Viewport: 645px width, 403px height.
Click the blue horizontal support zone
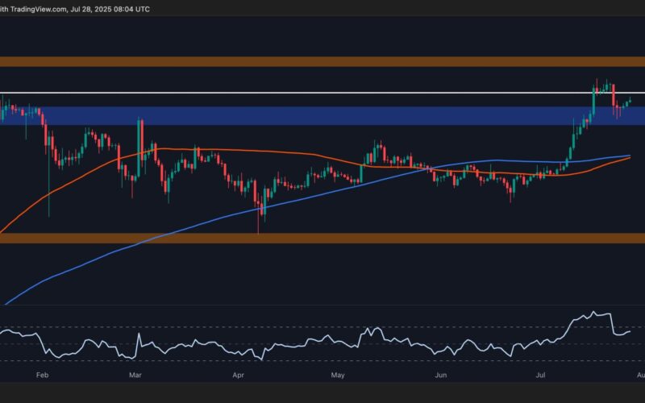pyautogui.click(x=322, y=115)
